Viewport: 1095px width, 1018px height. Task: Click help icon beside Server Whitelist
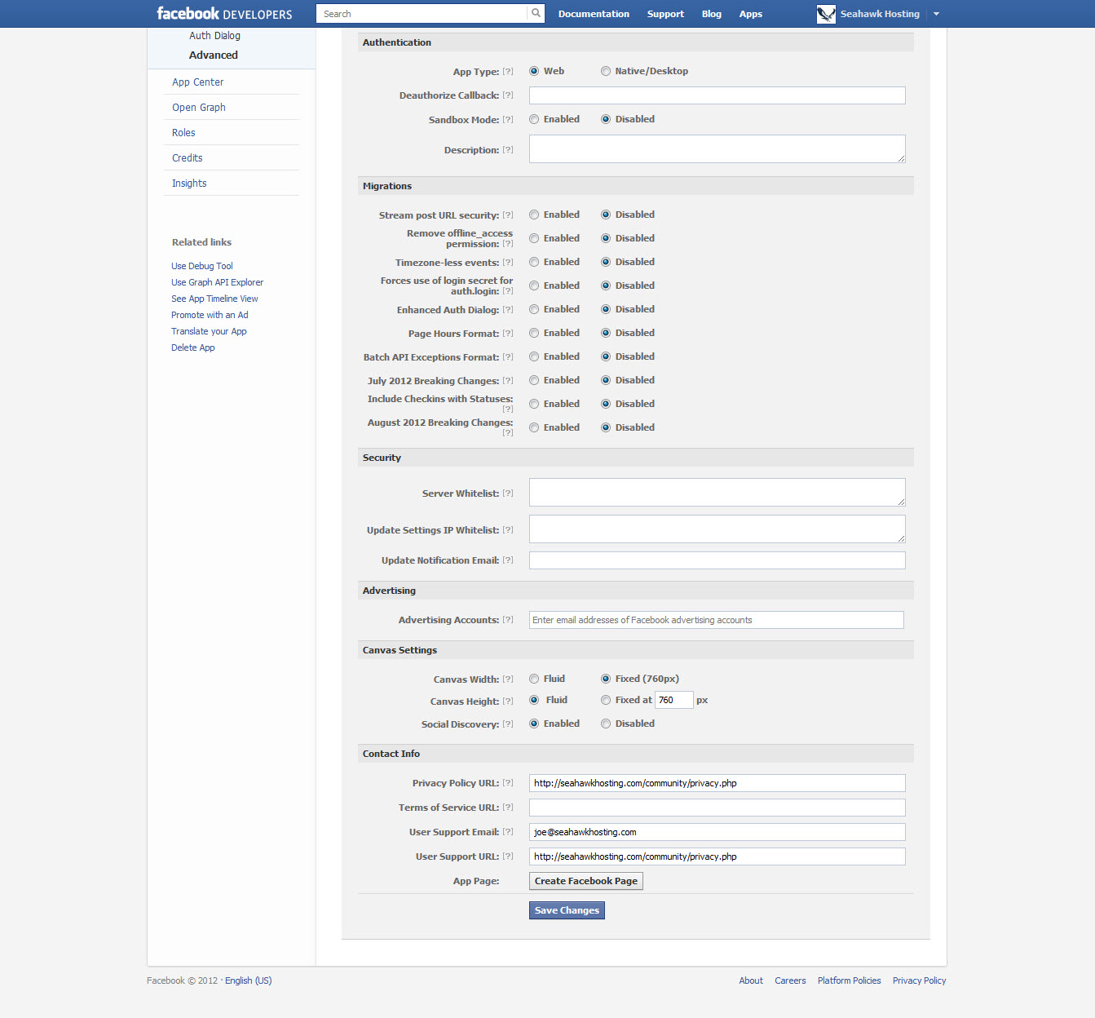click(x=508, y=494)
